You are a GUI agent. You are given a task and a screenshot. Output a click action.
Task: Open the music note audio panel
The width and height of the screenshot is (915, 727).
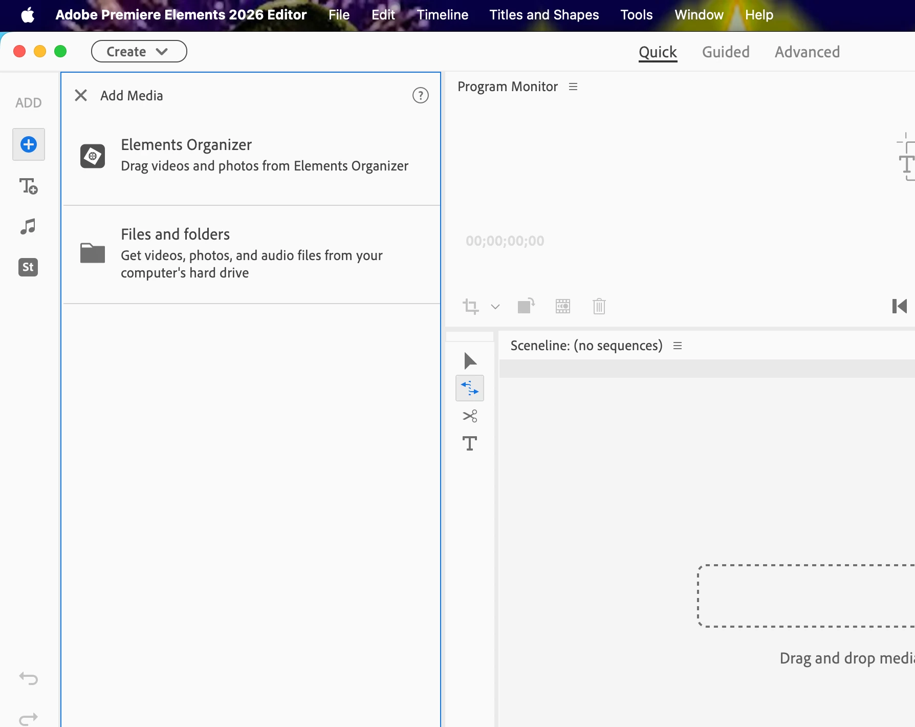(x=28, y=226)
